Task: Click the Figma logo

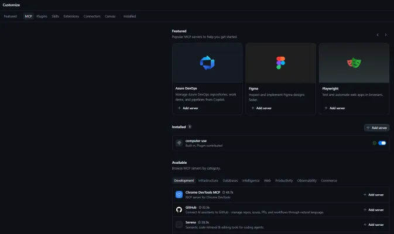Action: point(280,63)
